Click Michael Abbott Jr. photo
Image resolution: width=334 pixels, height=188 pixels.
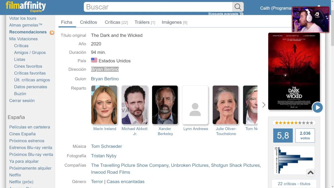pos(134,105)
